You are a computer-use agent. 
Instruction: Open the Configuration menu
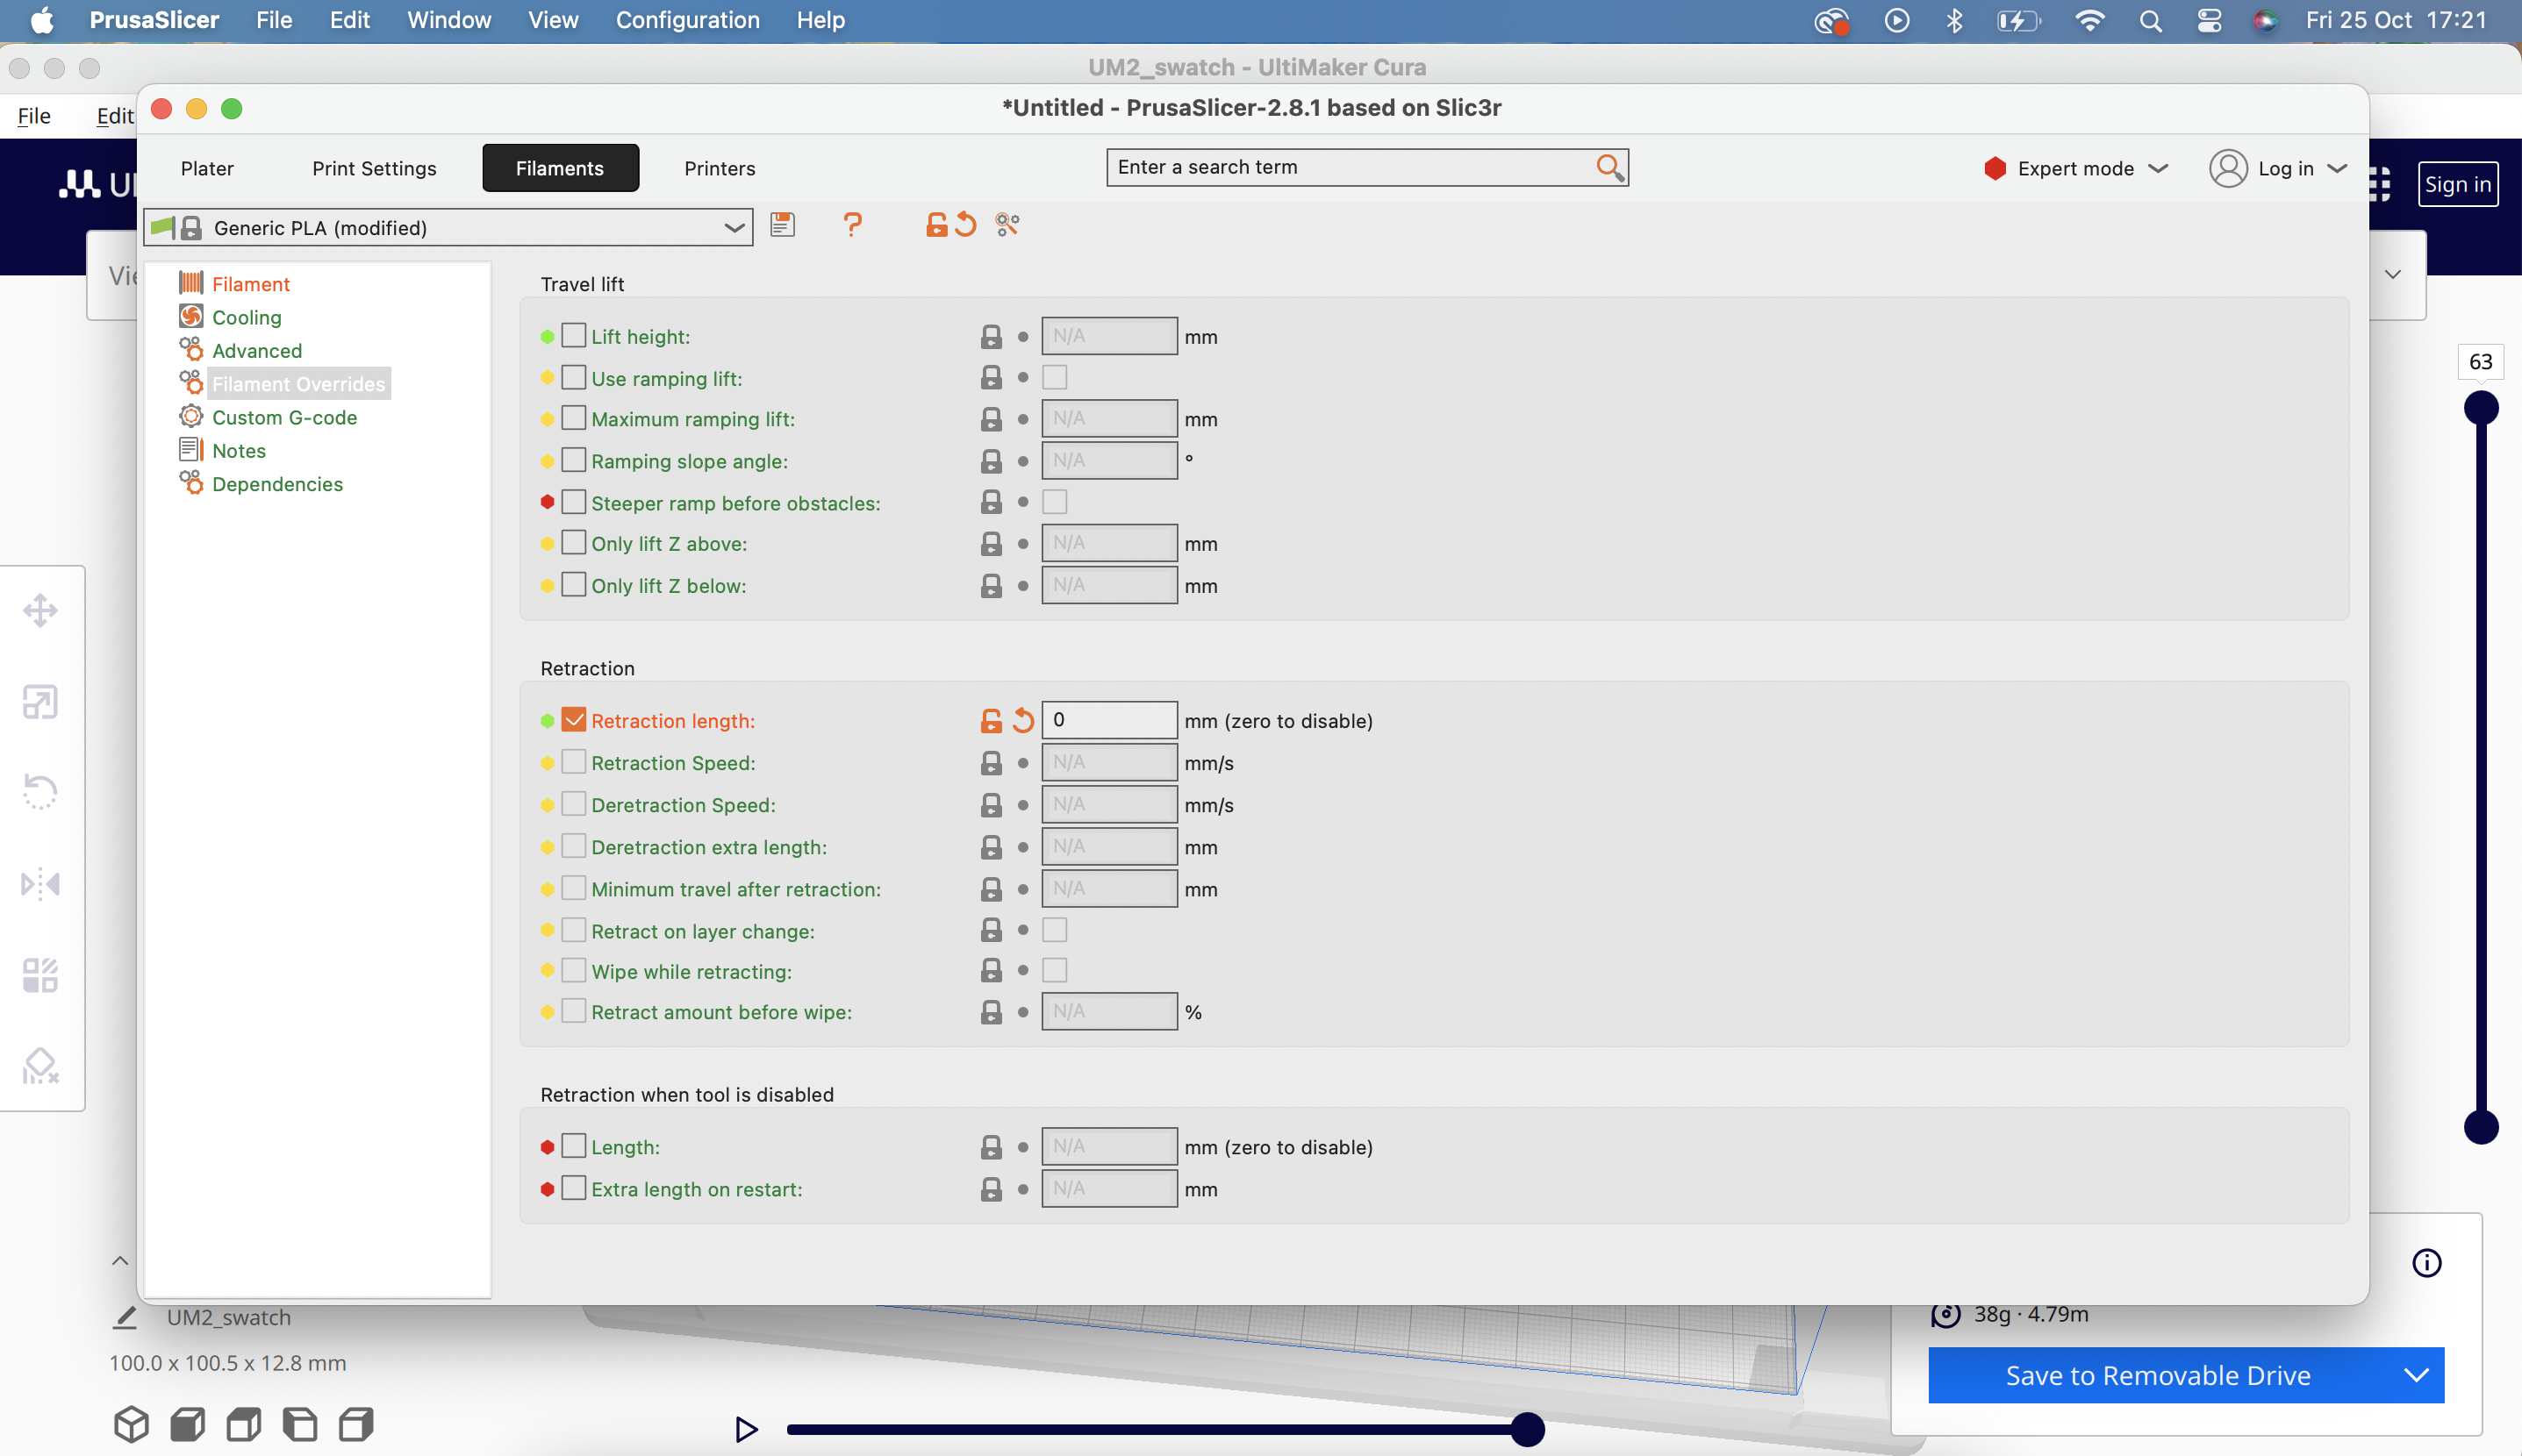[x=687, y=20]
